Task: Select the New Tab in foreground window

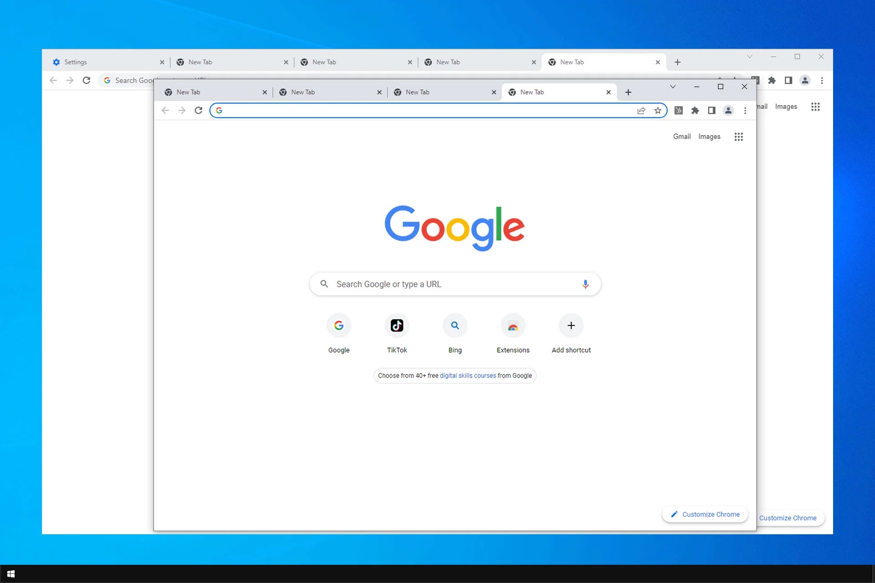Action: click(559, 92)
